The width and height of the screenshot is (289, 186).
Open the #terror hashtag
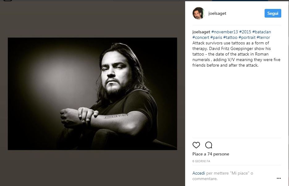click(x=263, y=38)
